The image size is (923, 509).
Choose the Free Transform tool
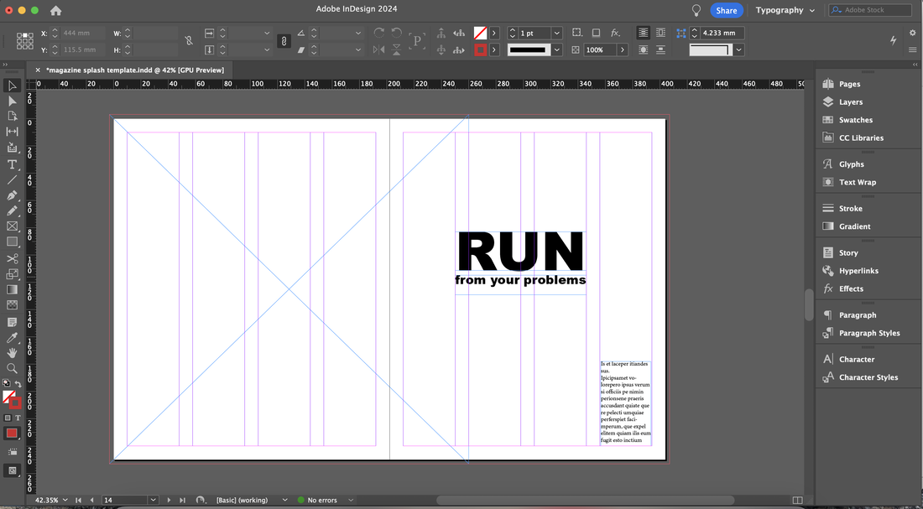(x=12, y=274)
